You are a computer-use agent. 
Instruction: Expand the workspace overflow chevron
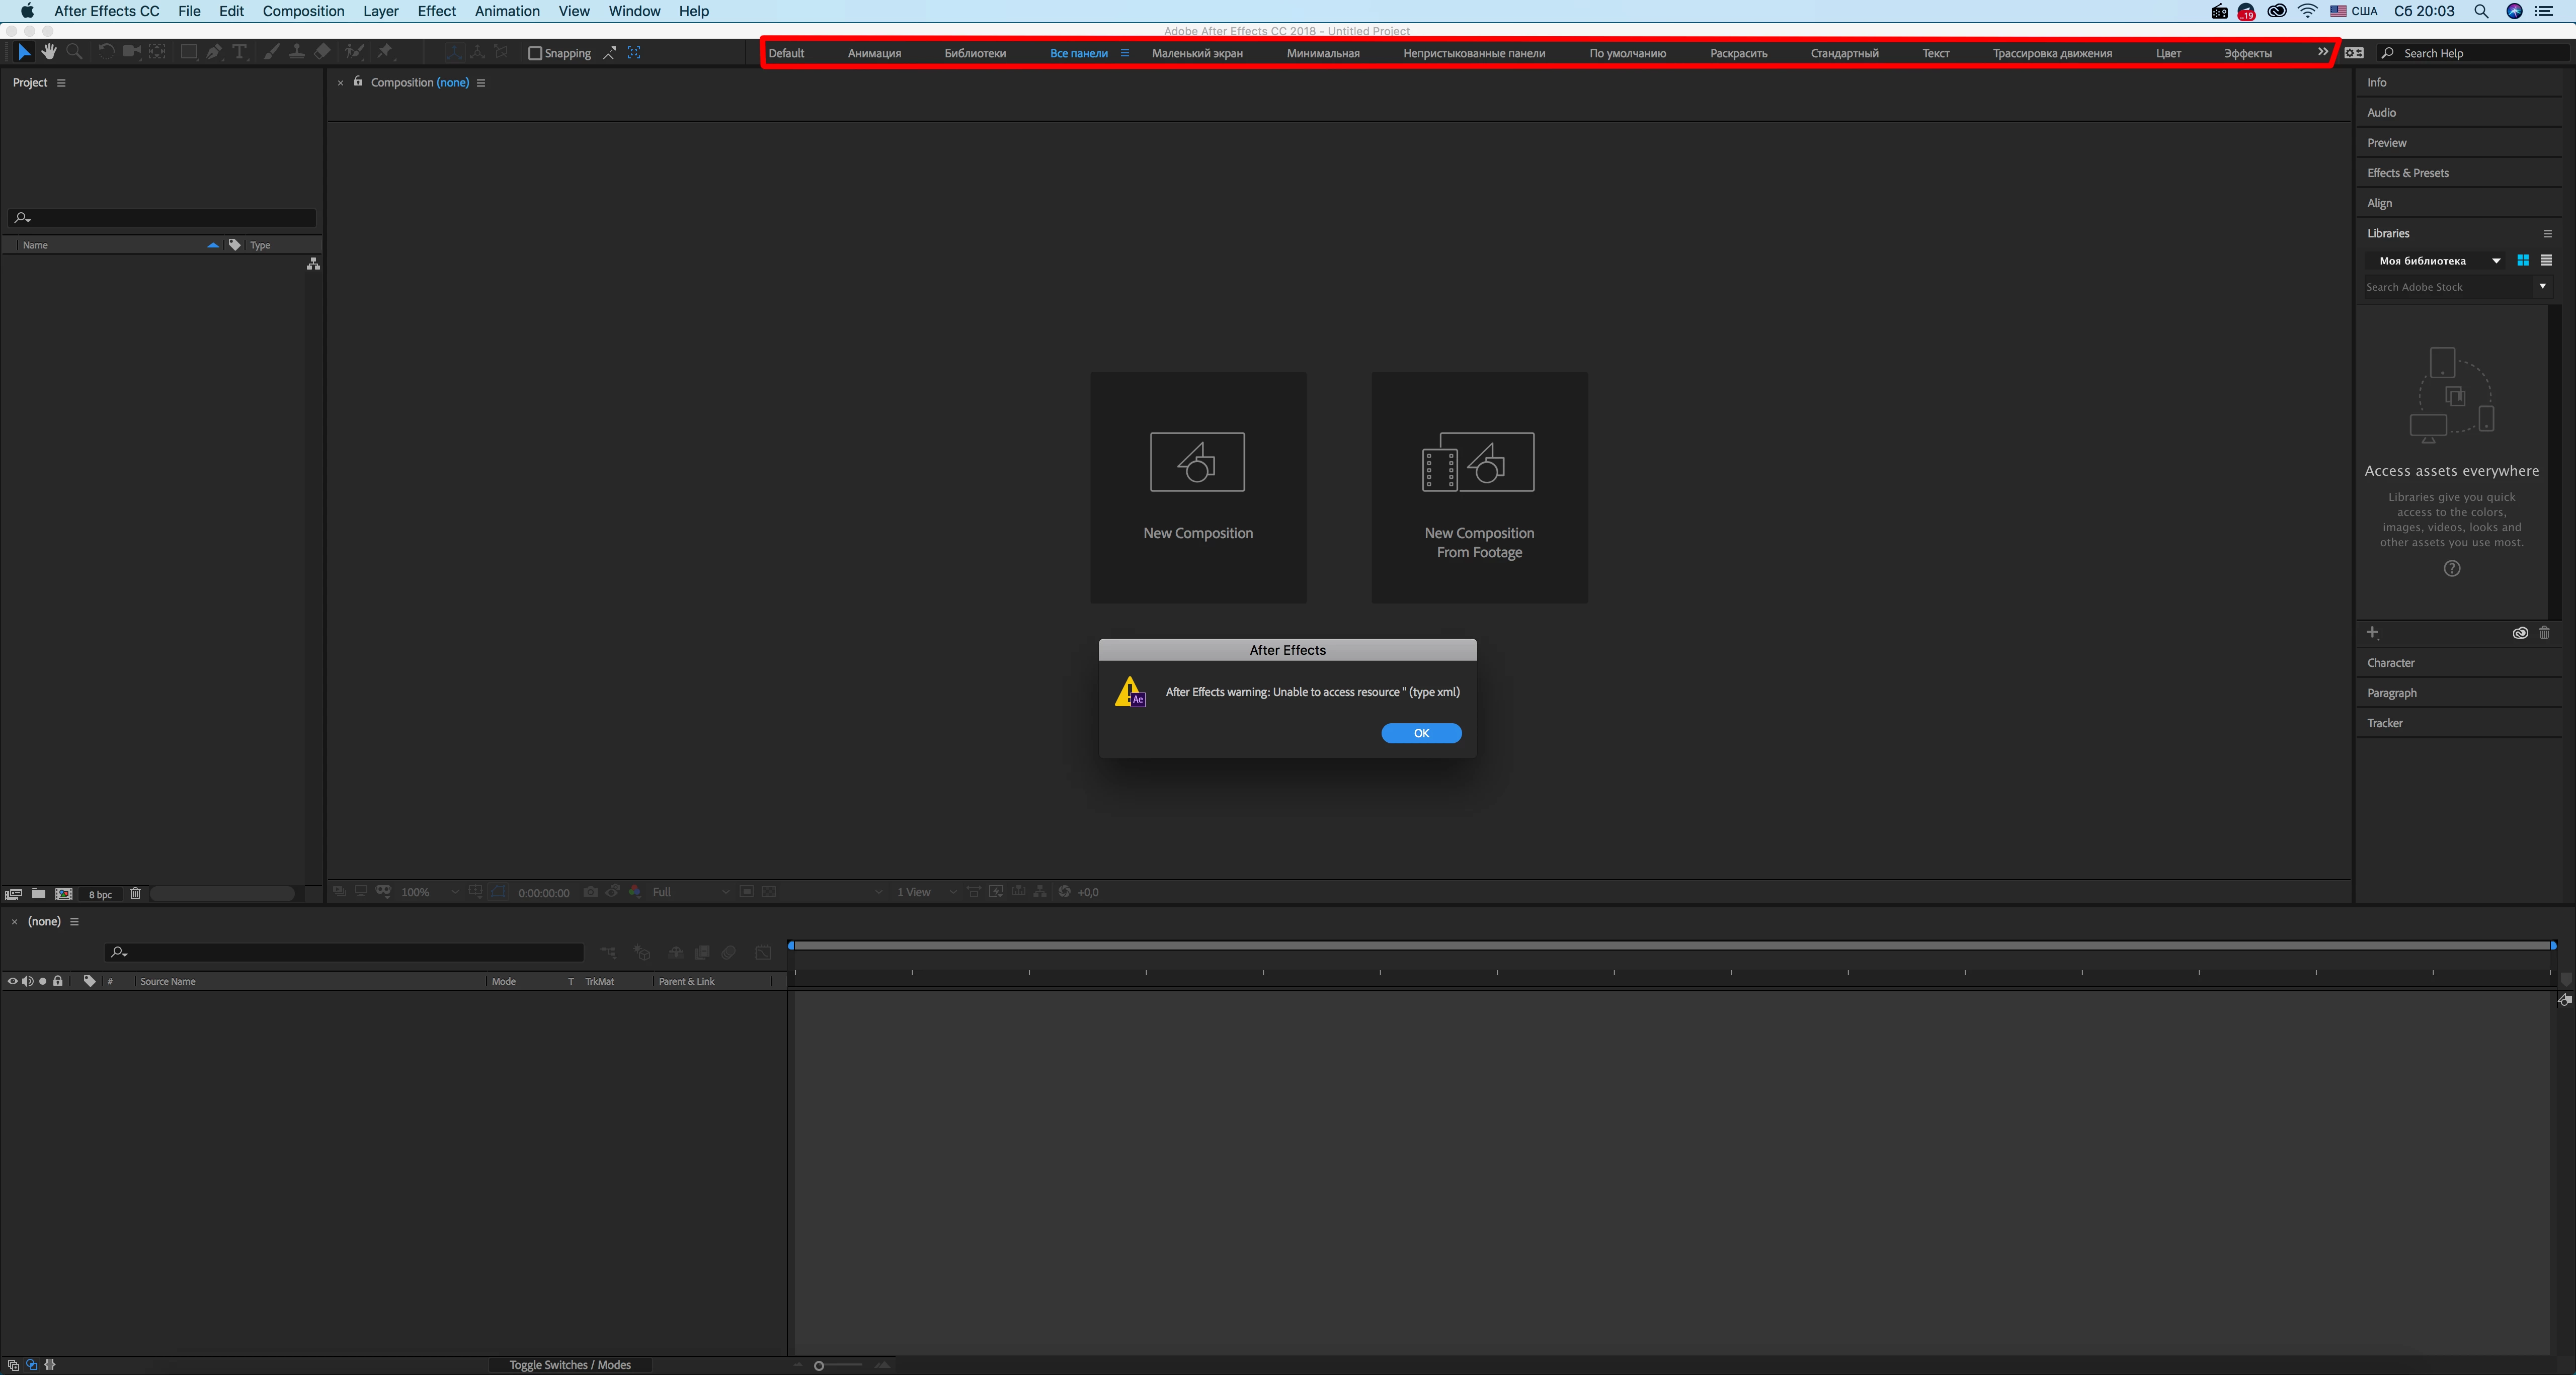(x=2322, y=52)
